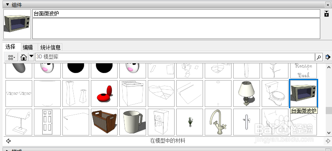Image resolution: width=332 pixels, height=151 pixels.
Task: Collapse the 组件 panel triangle
Action: (8, 5)
